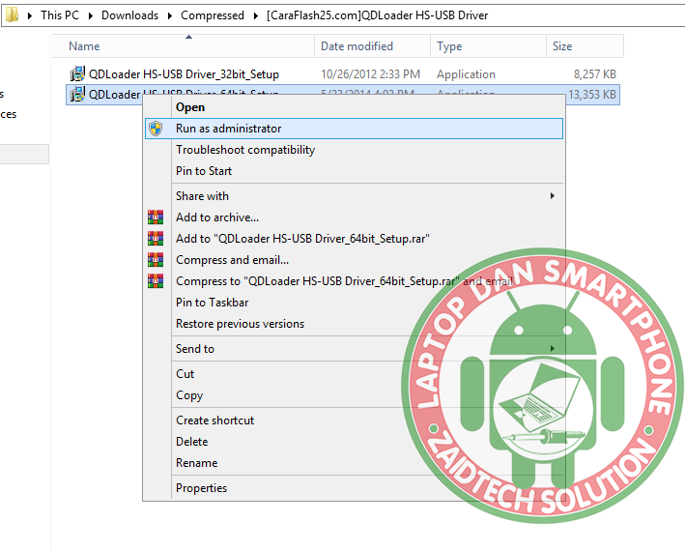Screen dimensions: 685x551
Task: Click the WinRAR icon beside Compress to rar and email
Action: tap(156, 281)
